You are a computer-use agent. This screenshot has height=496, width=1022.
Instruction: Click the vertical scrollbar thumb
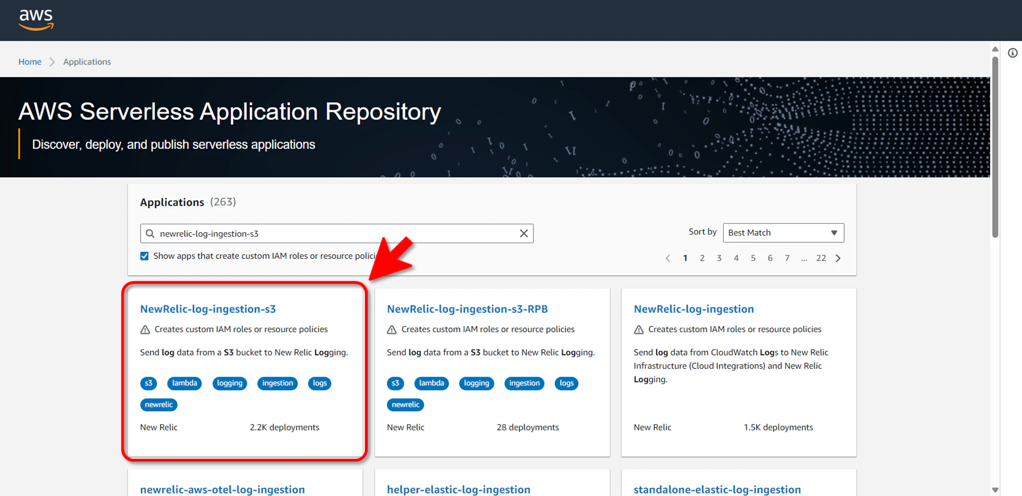pyautogui.click(x=995, y=148)
